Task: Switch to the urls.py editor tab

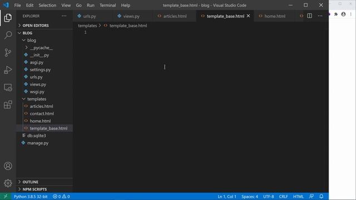Action: 92,16
